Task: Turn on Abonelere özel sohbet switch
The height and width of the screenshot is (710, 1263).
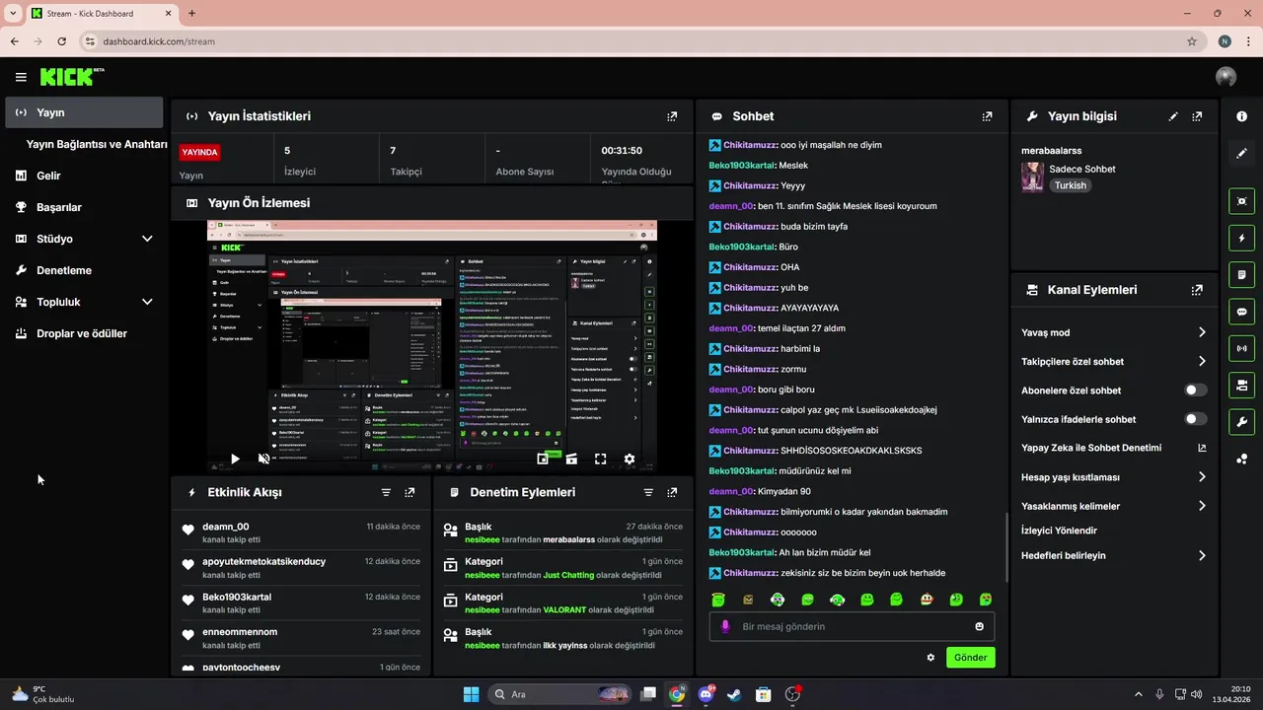Action: click(x=1195, y=390)
